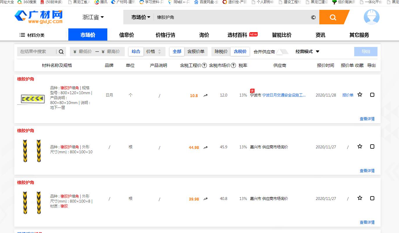Click the 在结果中搜索 input field
The image size is (399, 233).
pos(37,52)
